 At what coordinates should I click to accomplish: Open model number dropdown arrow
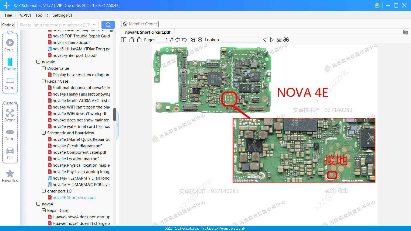click(94, 25)
